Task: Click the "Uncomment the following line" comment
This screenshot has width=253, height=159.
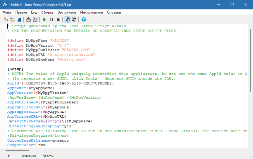Action: click(x=127, y=131)
